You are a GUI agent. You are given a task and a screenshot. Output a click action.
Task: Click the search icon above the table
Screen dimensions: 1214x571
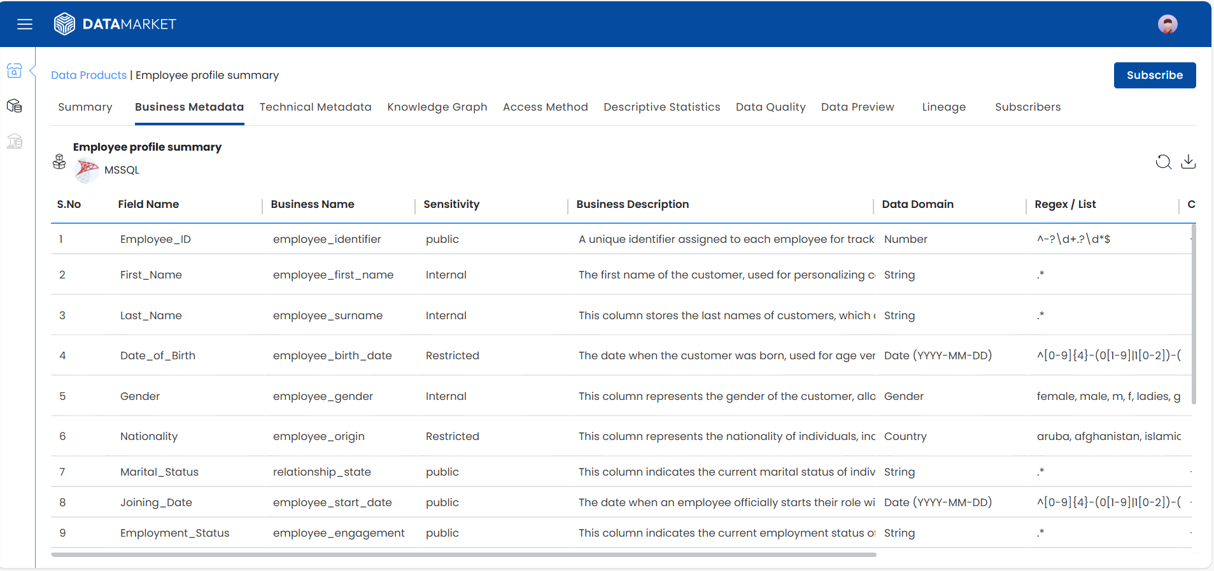[x=1163, y=162]
